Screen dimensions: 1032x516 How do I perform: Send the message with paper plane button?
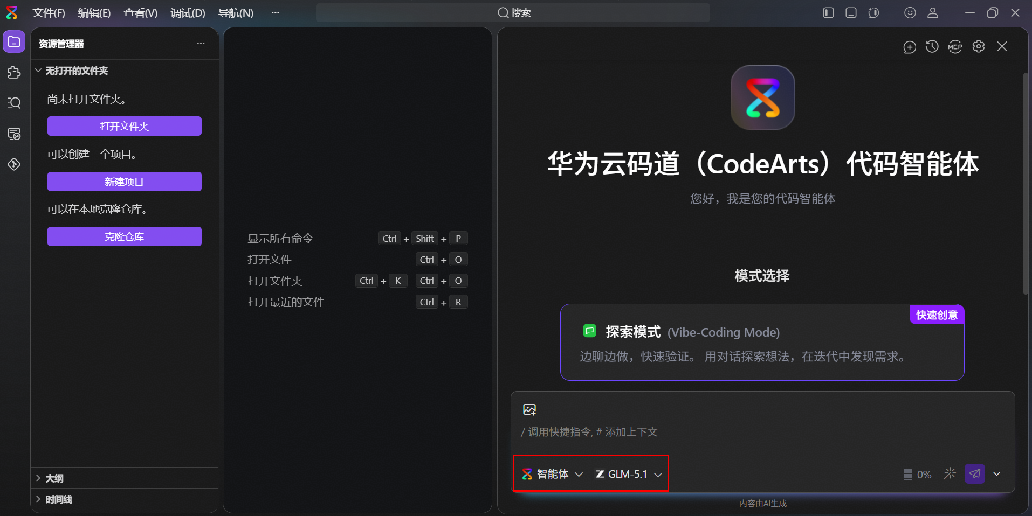[x=975, y=474]
